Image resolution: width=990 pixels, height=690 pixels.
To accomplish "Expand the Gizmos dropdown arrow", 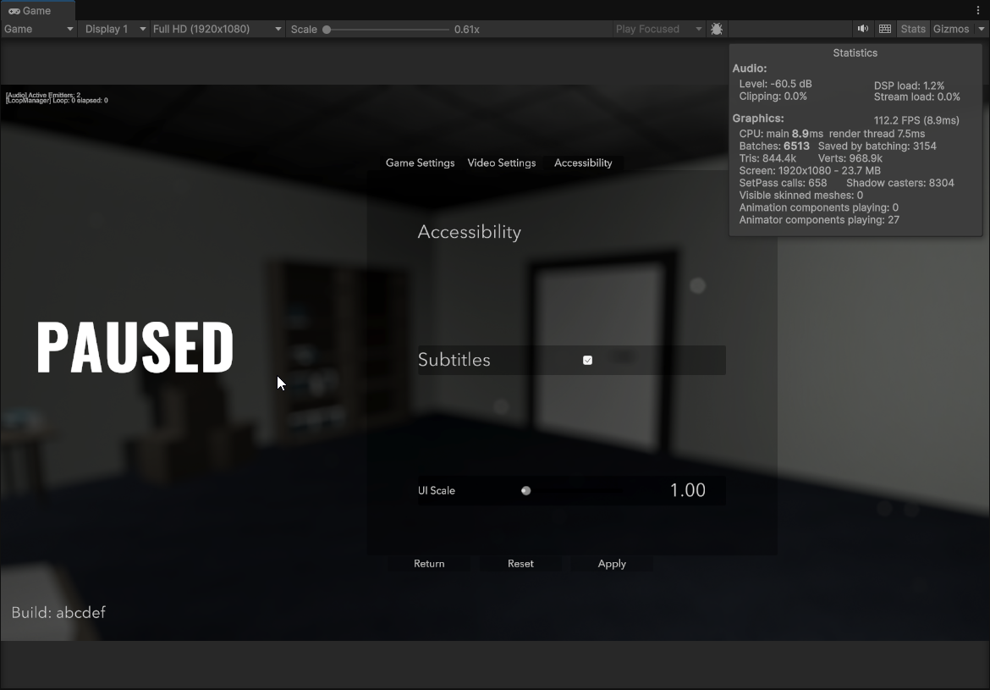I will click(982, 29).
